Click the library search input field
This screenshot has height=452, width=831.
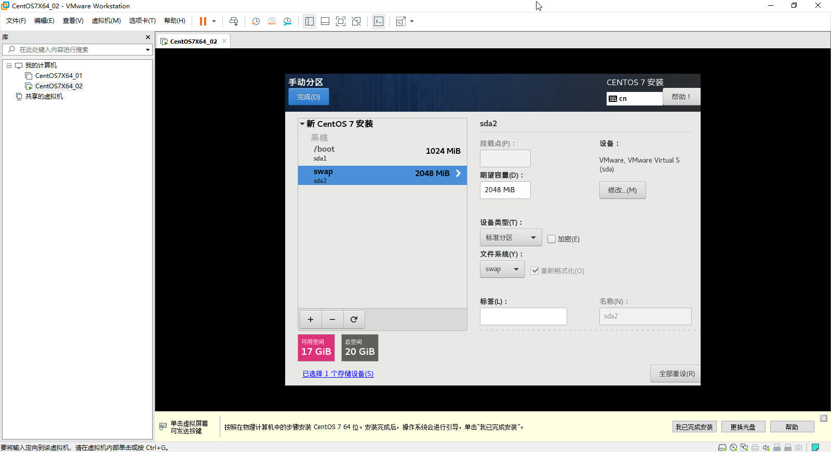[x=77, y=49]
